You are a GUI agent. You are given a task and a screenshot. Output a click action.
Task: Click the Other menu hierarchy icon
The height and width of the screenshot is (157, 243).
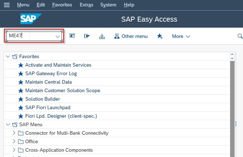pos(117,36)
